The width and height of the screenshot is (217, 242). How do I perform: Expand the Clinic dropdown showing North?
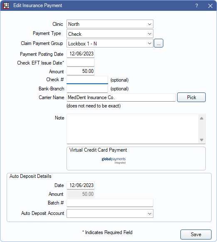(110, 24)
